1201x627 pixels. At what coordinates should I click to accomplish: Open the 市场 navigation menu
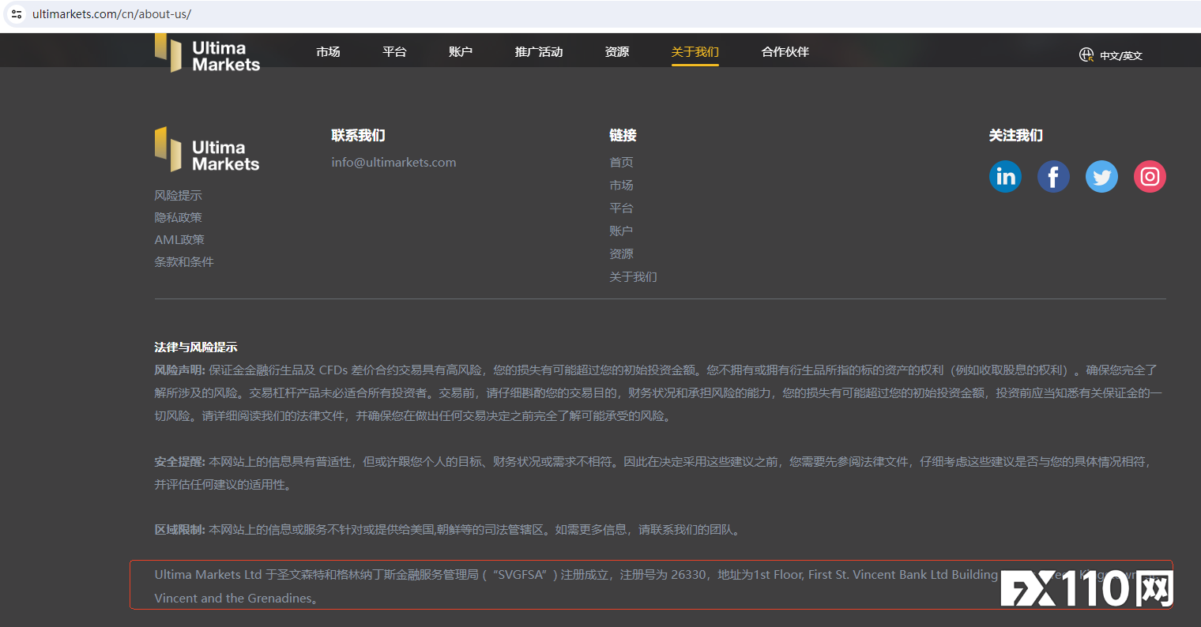pos(328,52)
